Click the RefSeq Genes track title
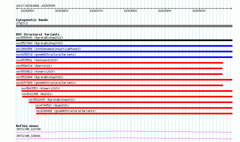Screen dimensions: 240x142 [x=27, y=126]
